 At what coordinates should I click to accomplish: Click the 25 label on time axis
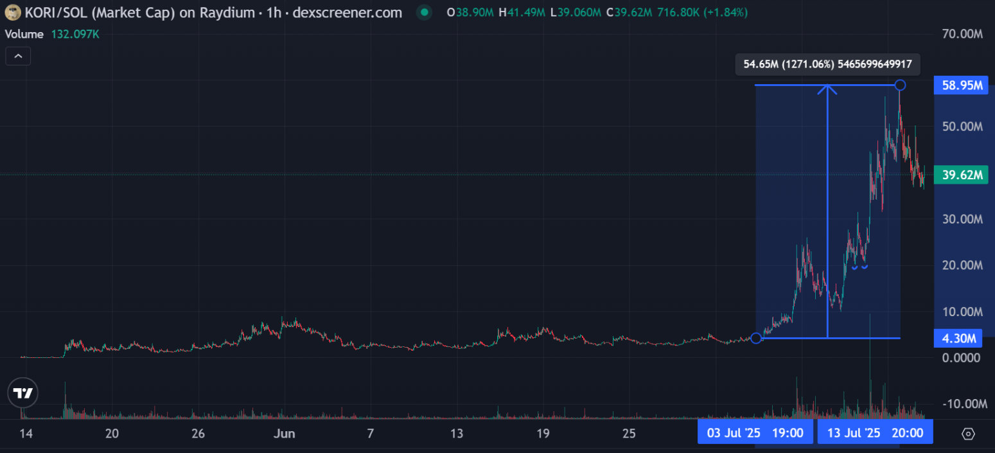pyautogui.click(x=629, y=434)
